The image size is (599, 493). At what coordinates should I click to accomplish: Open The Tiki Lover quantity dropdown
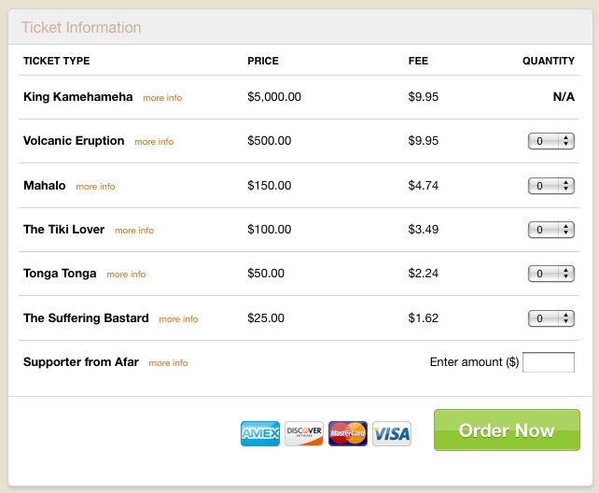(551, 230)
